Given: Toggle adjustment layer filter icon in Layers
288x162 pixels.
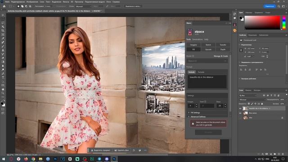Looking at the screenshot, I should 267,95.
